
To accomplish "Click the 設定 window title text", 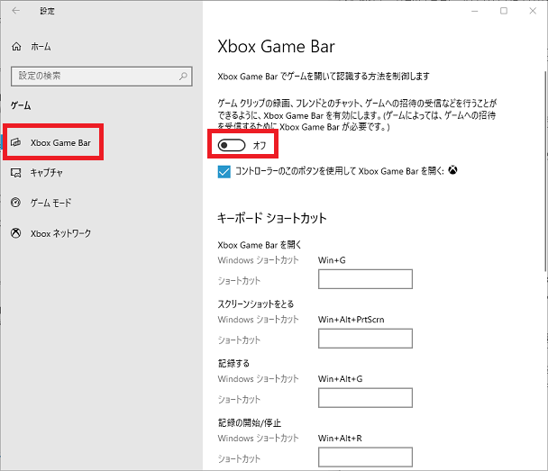I will (x=47, y=11).
